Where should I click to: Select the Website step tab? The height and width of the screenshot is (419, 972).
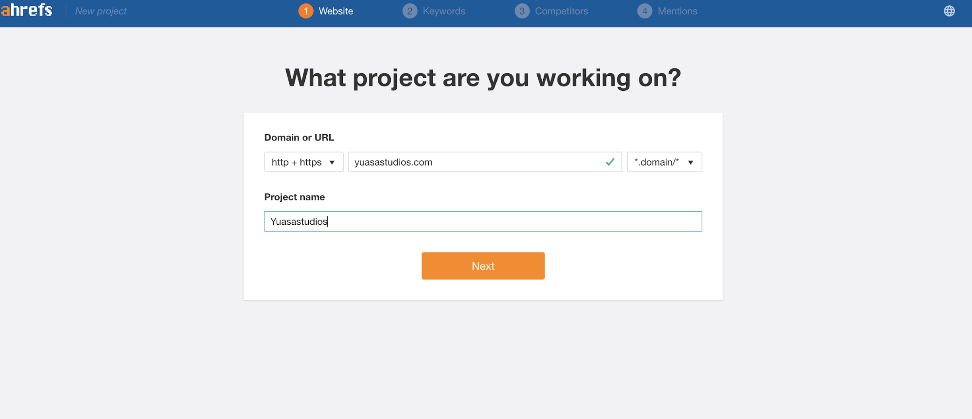point(336,11)
